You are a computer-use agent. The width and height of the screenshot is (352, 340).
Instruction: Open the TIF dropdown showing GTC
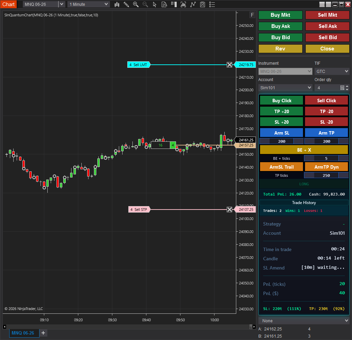click(332, 71)
